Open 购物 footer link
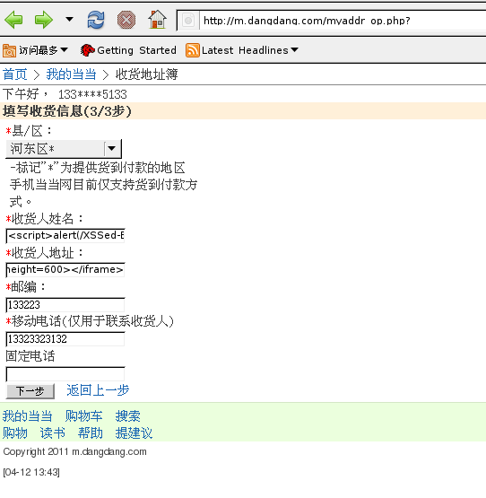This screenshot has width=486, height=498. coord(15,433)
